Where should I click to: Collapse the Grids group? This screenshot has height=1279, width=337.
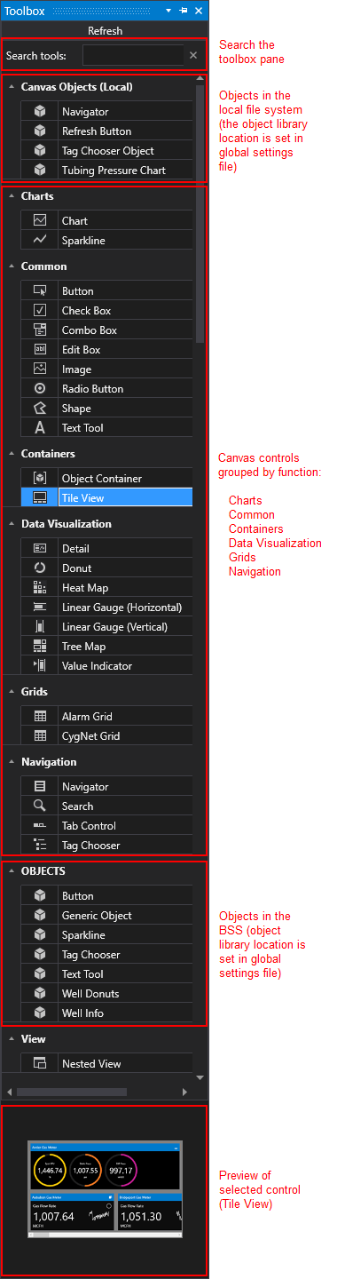[11, 692]
